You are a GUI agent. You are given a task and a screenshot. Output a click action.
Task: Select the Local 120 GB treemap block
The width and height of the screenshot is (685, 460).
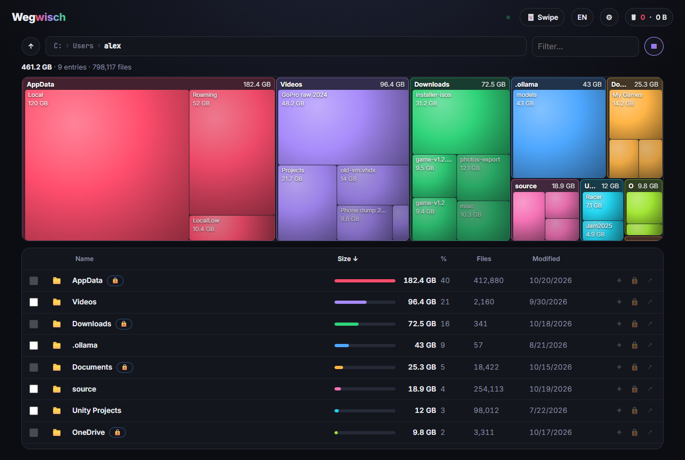107,165
